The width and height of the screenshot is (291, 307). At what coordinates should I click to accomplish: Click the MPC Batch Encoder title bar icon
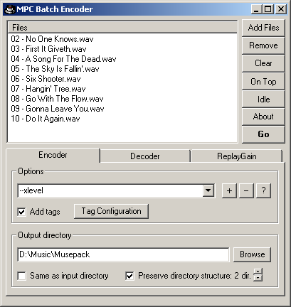click(x=10, y=9)
